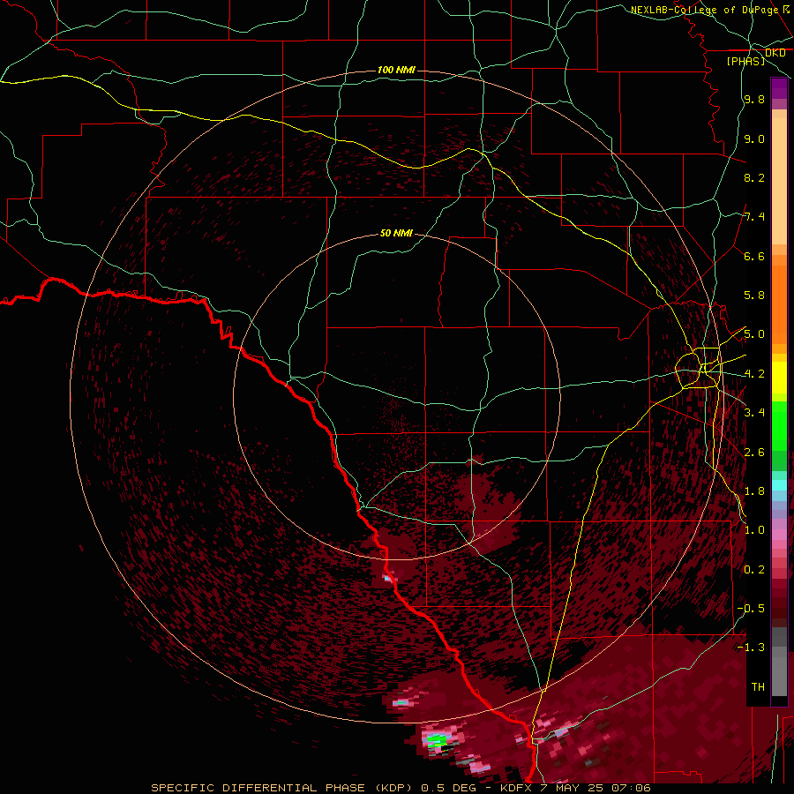The height and width of the screenshot is (794, 794).
Task: Click the 100 NMI range ring label
Action: pos(396,70)
